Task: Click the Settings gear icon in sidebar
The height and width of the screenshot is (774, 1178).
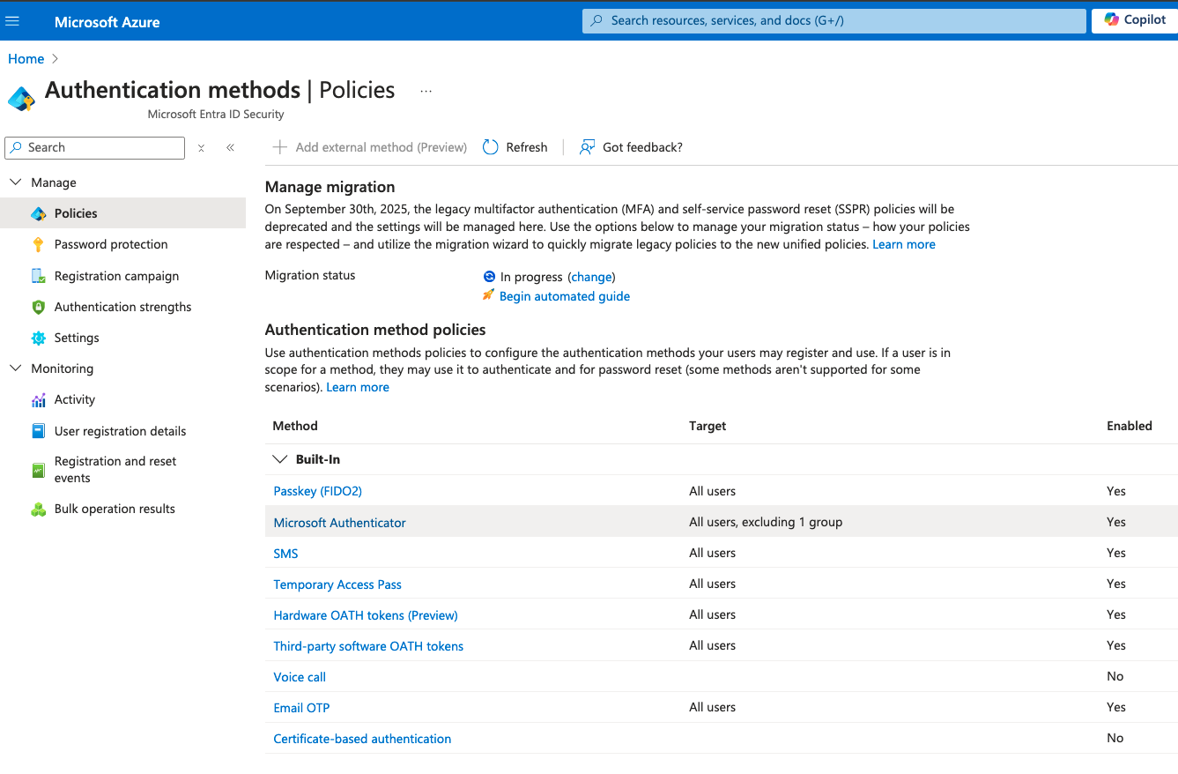Action: (38, 338)
